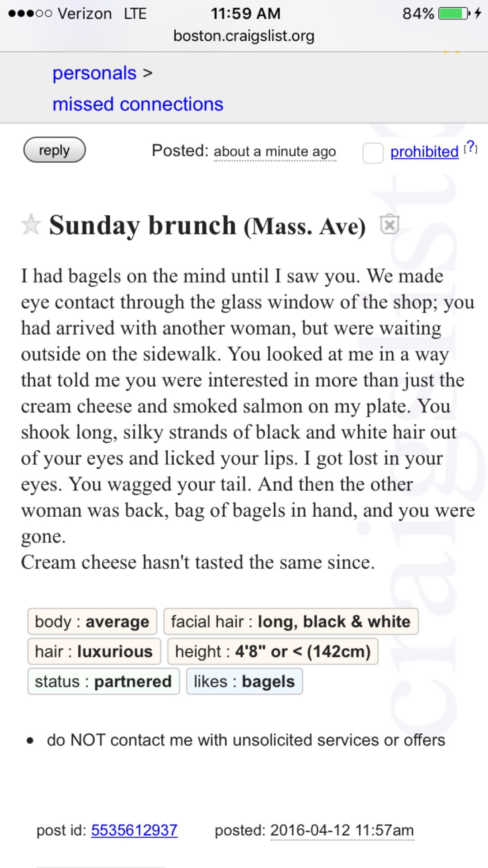This screenshot has width=488, height=868.
Task: Tap the Sunday brunch post title
Action: (x=207, y=225)
